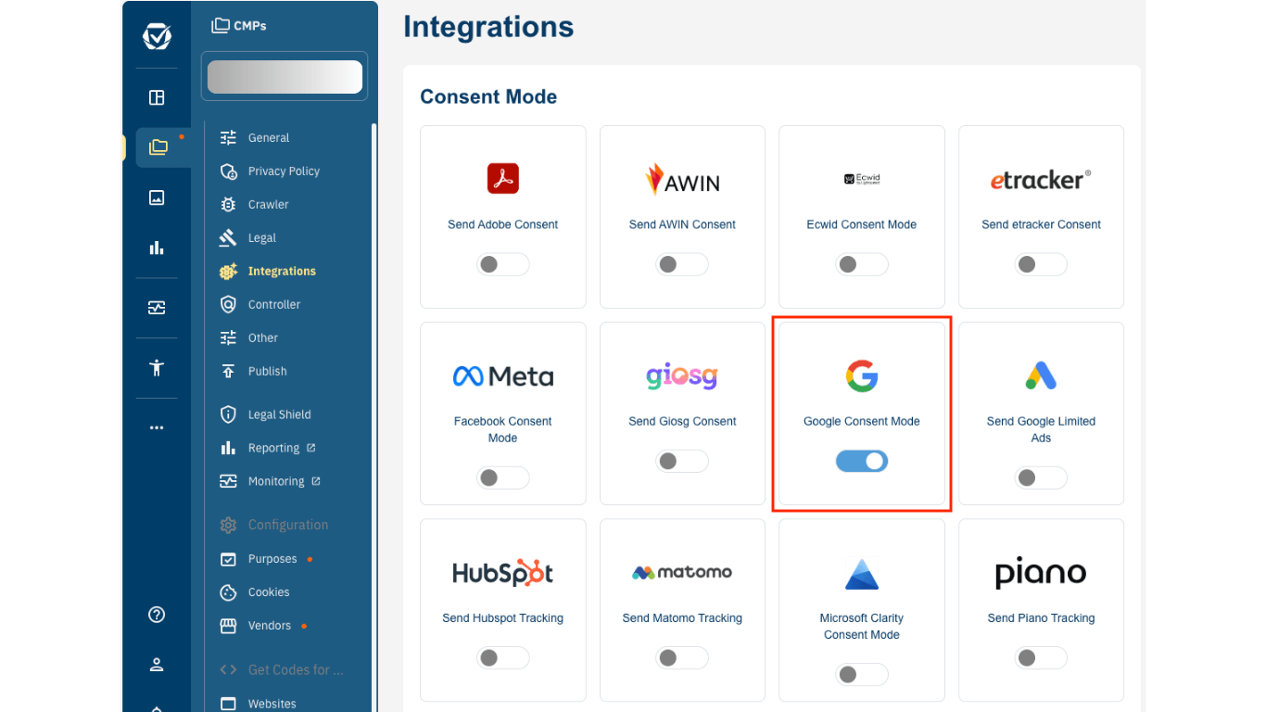The height and width of the screenshot is (712, 1266).
Task: Click the help question mark icon
Action: [x=157, y=615]
